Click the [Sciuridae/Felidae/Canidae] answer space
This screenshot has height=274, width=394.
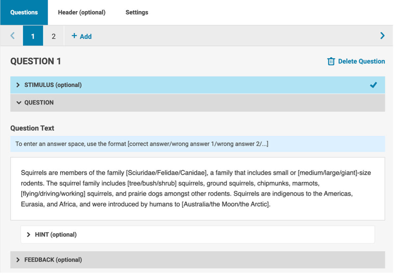pyautogui.click(x=167, y=173)
